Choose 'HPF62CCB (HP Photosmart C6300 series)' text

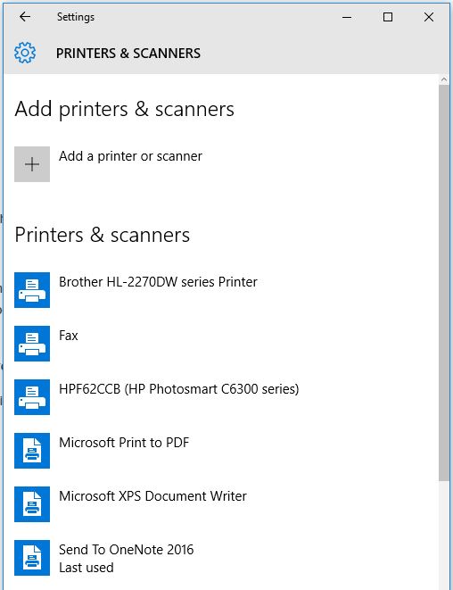point(179,388)
